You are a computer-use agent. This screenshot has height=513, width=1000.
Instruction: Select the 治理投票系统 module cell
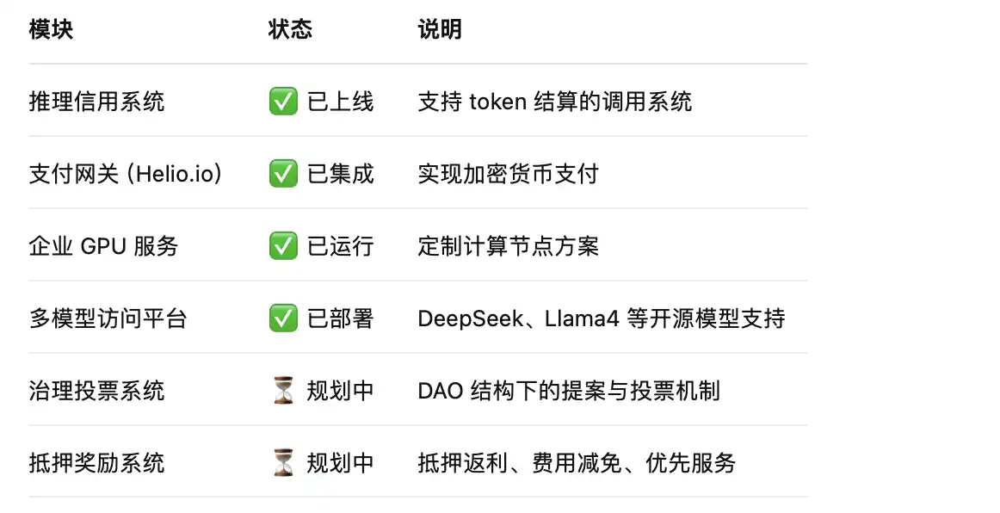(96, 392)
